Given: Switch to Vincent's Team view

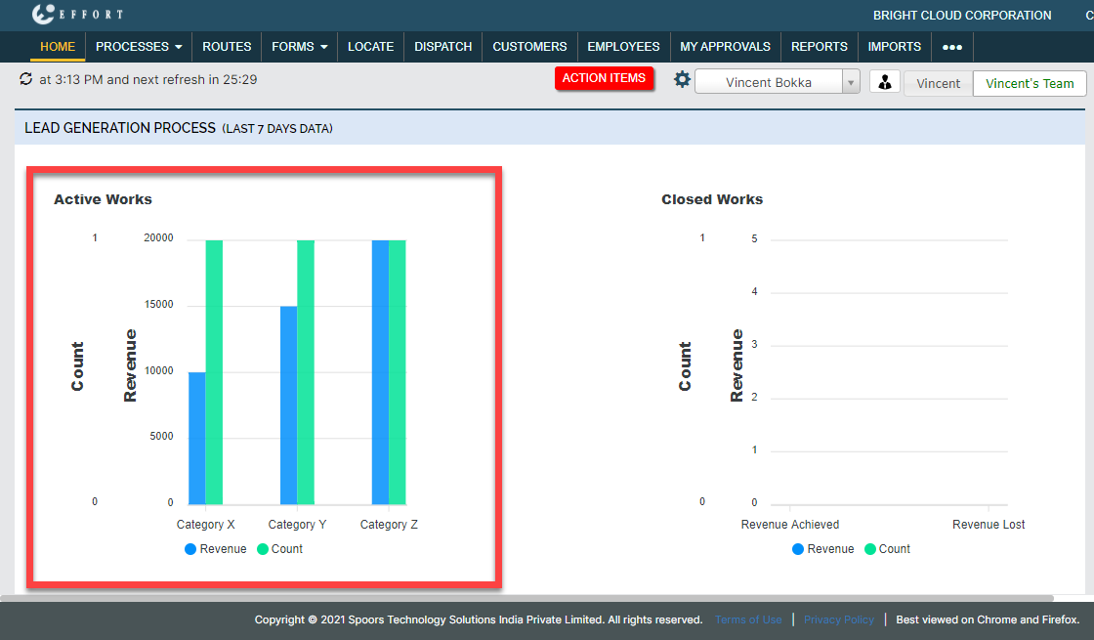Looking at the screenshot, I should coord(1030,84).
